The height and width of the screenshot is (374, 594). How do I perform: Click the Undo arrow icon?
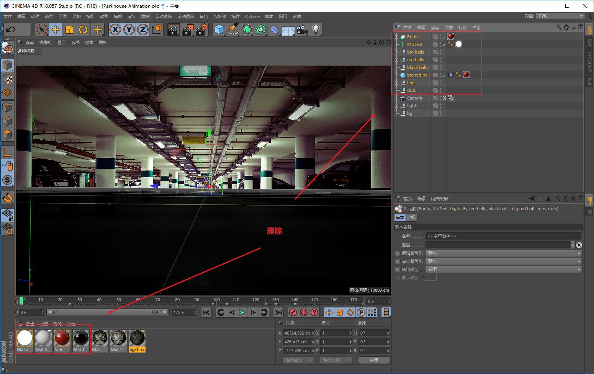(x=10, y=29)
